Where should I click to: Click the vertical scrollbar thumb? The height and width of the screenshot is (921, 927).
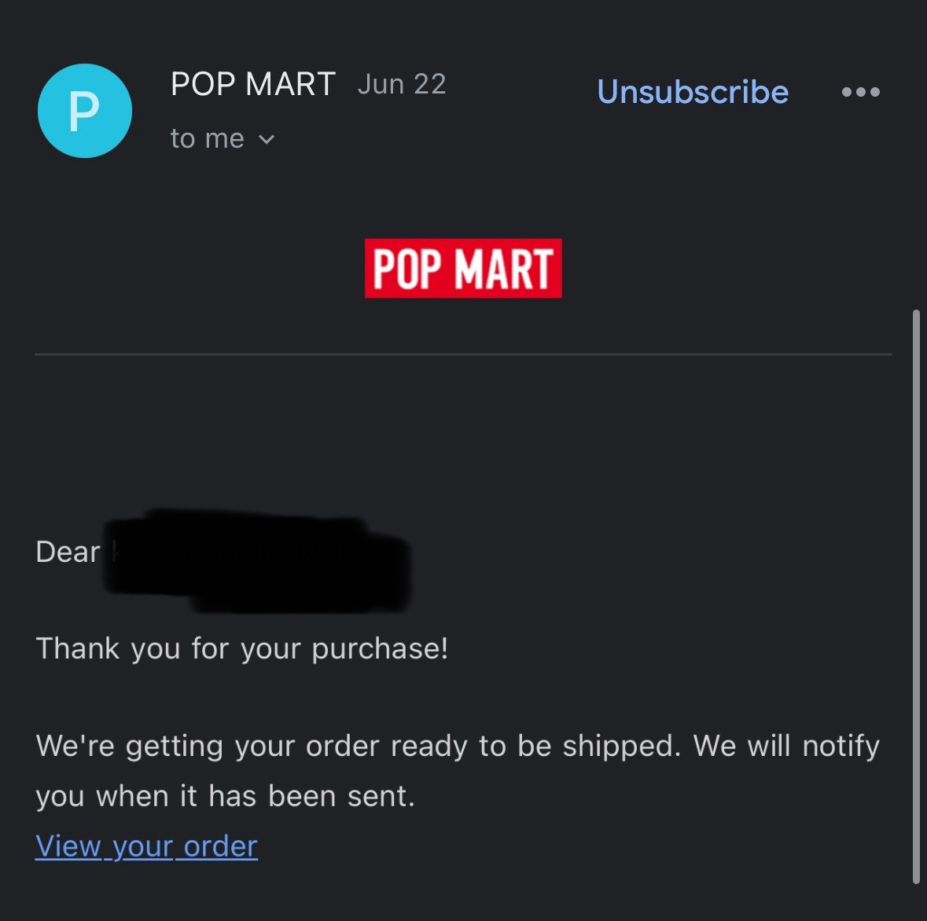pos(916,596)
